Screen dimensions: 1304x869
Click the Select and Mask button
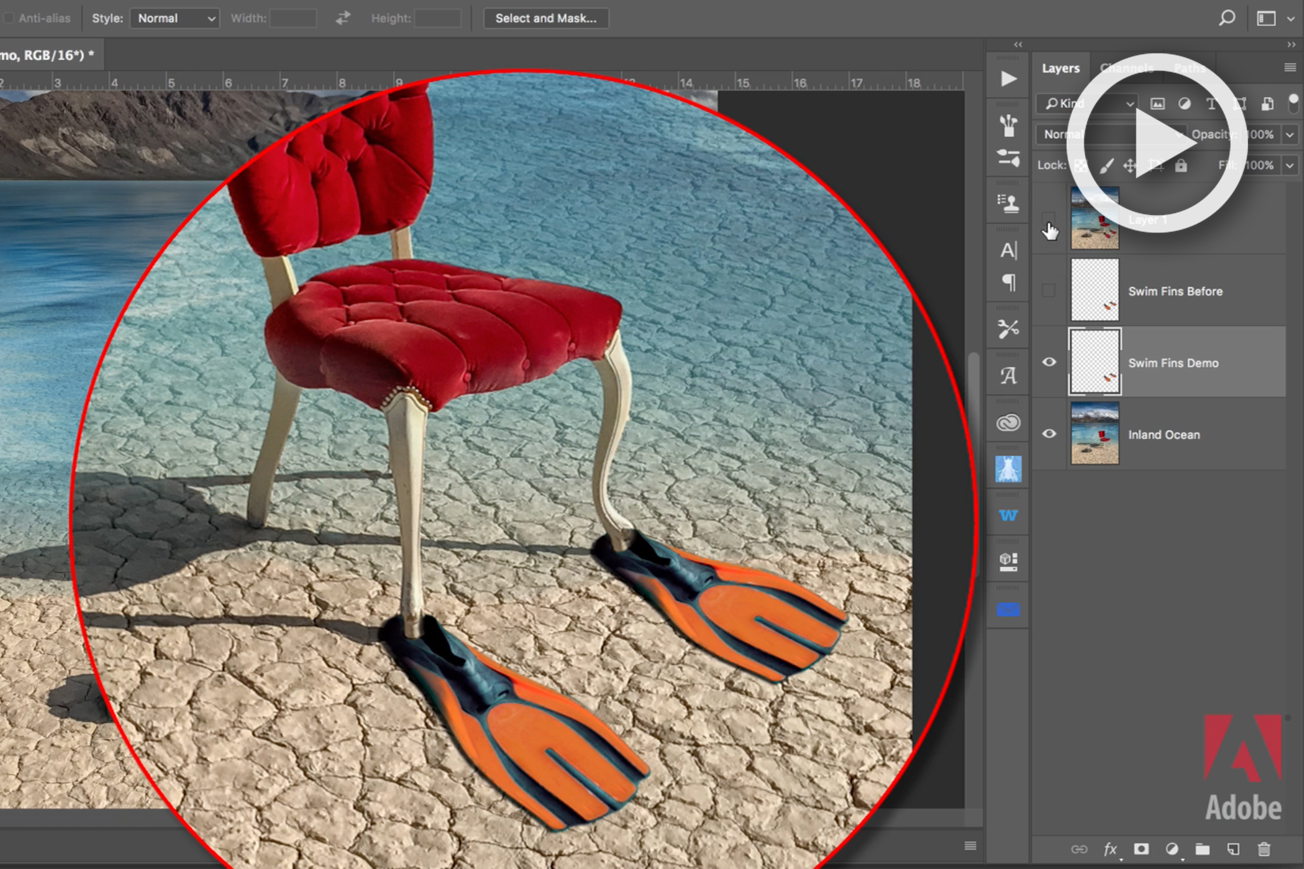[x=546, y=18]
